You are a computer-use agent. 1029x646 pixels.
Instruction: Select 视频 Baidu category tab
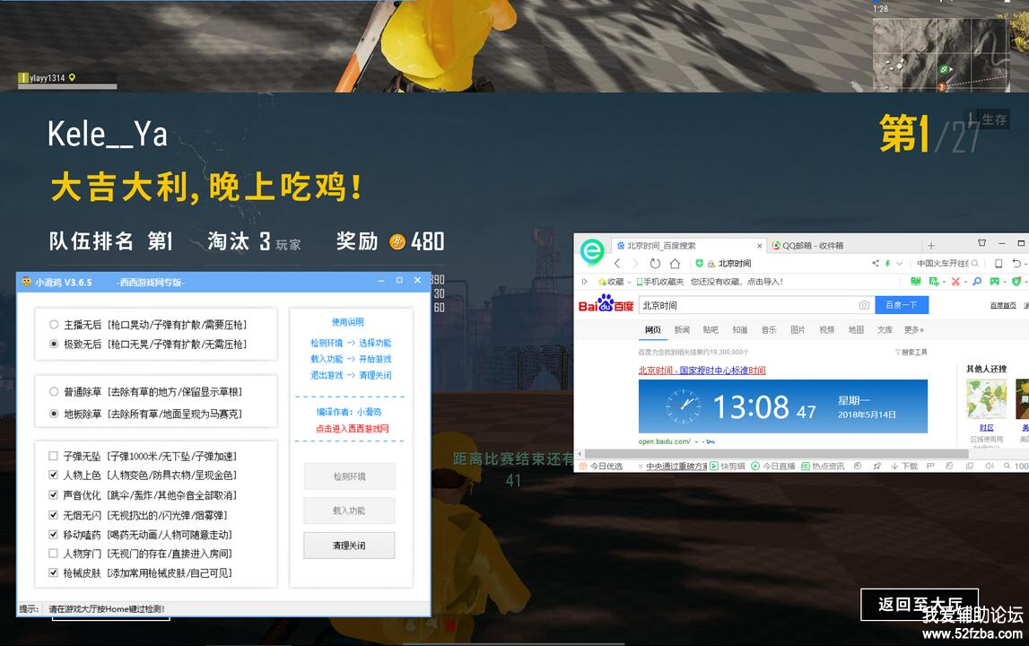(x=827, y=329)
